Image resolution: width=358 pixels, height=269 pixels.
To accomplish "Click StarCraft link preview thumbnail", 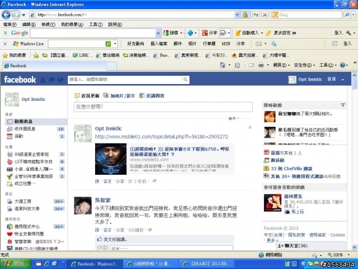I will (111, 159).
